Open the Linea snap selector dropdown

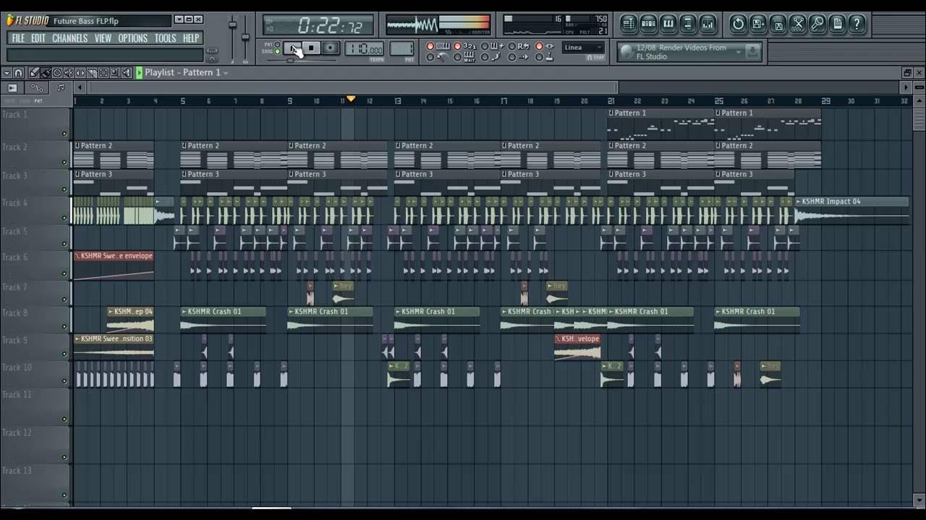pos(583,48)
